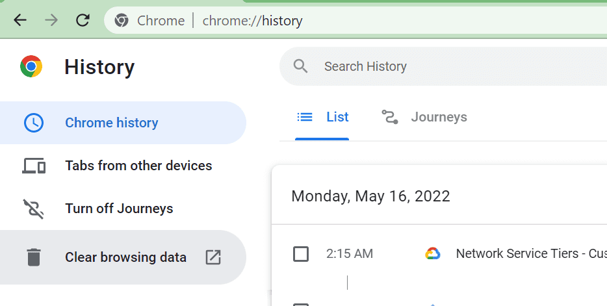The image size is (607, 306).
Task: Click the devices icon for other devices' tabs
Action: [34, 166]
